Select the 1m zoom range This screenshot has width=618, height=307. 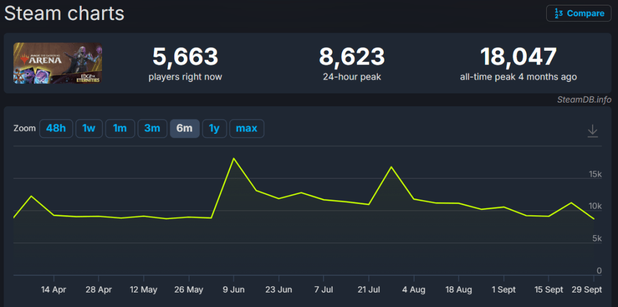120,128
